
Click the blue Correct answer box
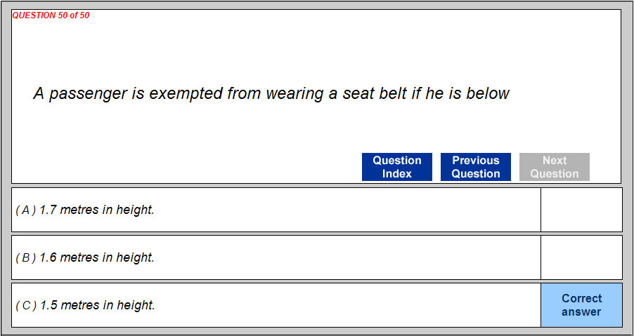(x=581, y=305)
